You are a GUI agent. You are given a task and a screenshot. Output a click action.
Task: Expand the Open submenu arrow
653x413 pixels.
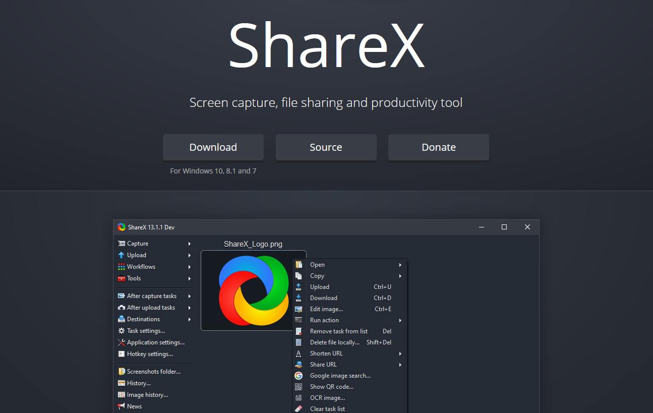click(400, 265)
